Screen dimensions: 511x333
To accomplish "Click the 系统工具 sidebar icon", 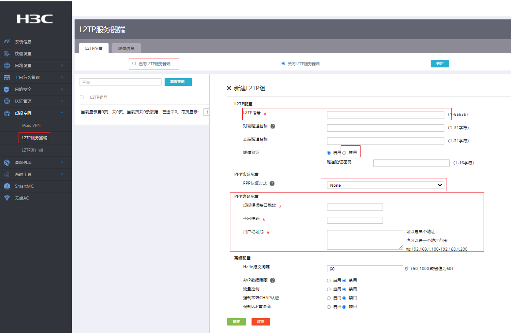I will (x=7, y=174).
